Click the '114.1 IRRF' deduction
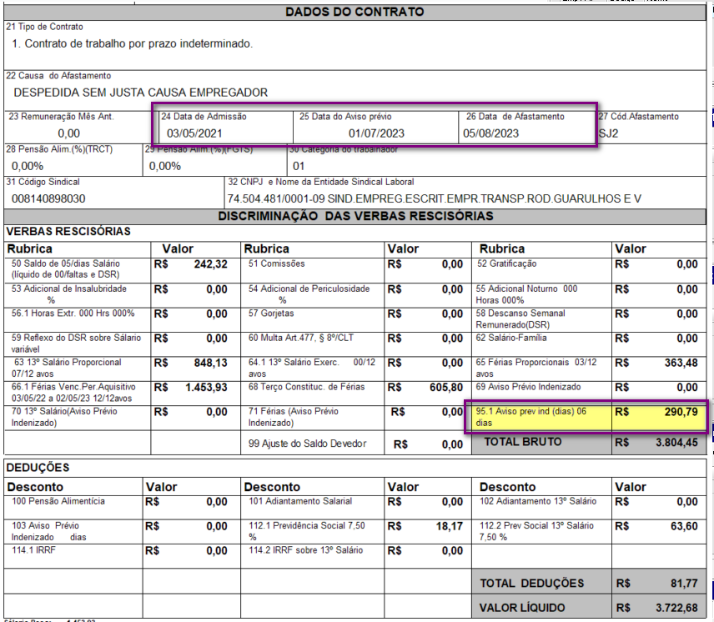Viewport: 714px width, 622px height. tap(33, 550)
